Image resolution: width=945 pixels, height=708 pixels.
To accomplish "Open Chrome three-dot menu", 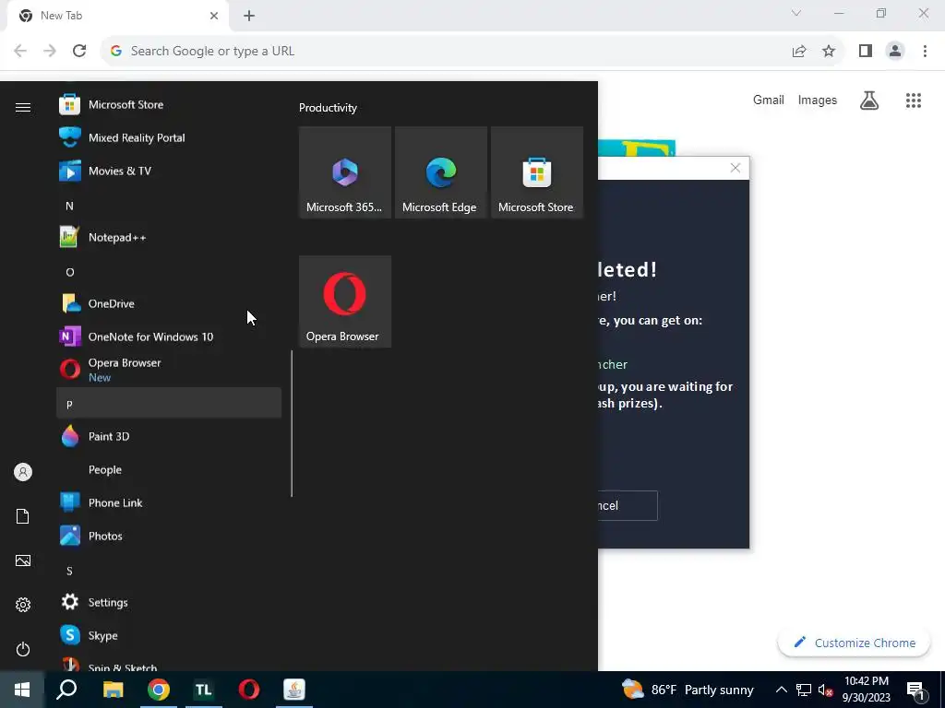I will tap(925, 52).
